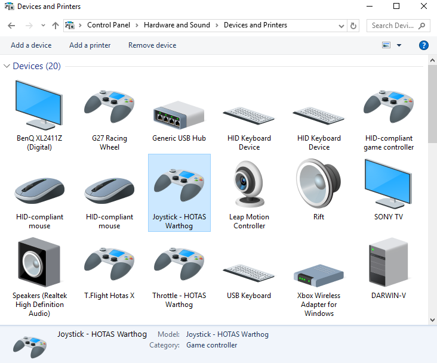Screen dimensions: 437x363
Task: Click Remove device
Action: [152, 45]
